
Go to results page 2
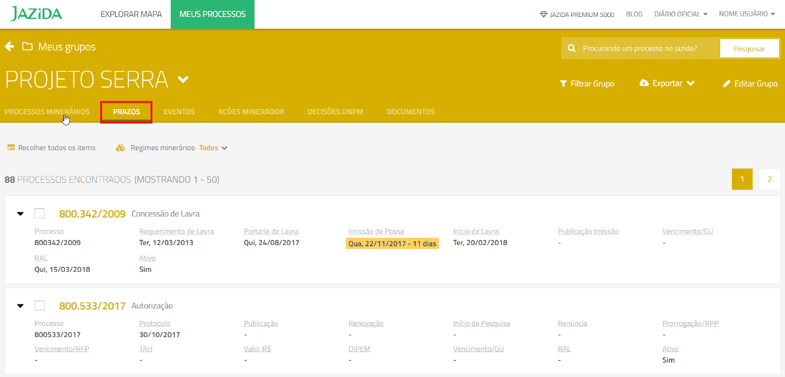(769, 179)
